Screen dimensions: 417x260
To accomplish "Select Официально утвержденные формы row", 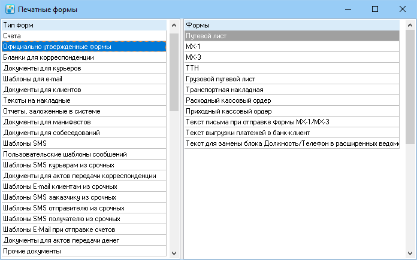I will point(84,47).
